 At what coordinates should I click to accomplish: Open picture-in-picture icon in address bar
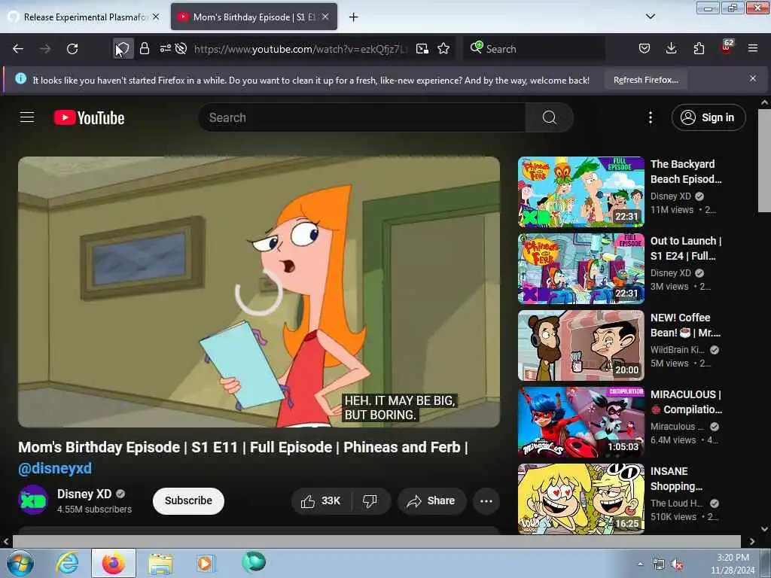tap(422, 49)
